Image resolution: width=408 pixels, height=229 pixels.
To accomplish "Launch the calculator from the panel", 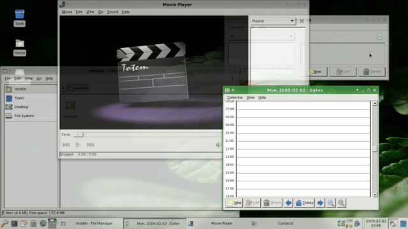I will (33, 223).
